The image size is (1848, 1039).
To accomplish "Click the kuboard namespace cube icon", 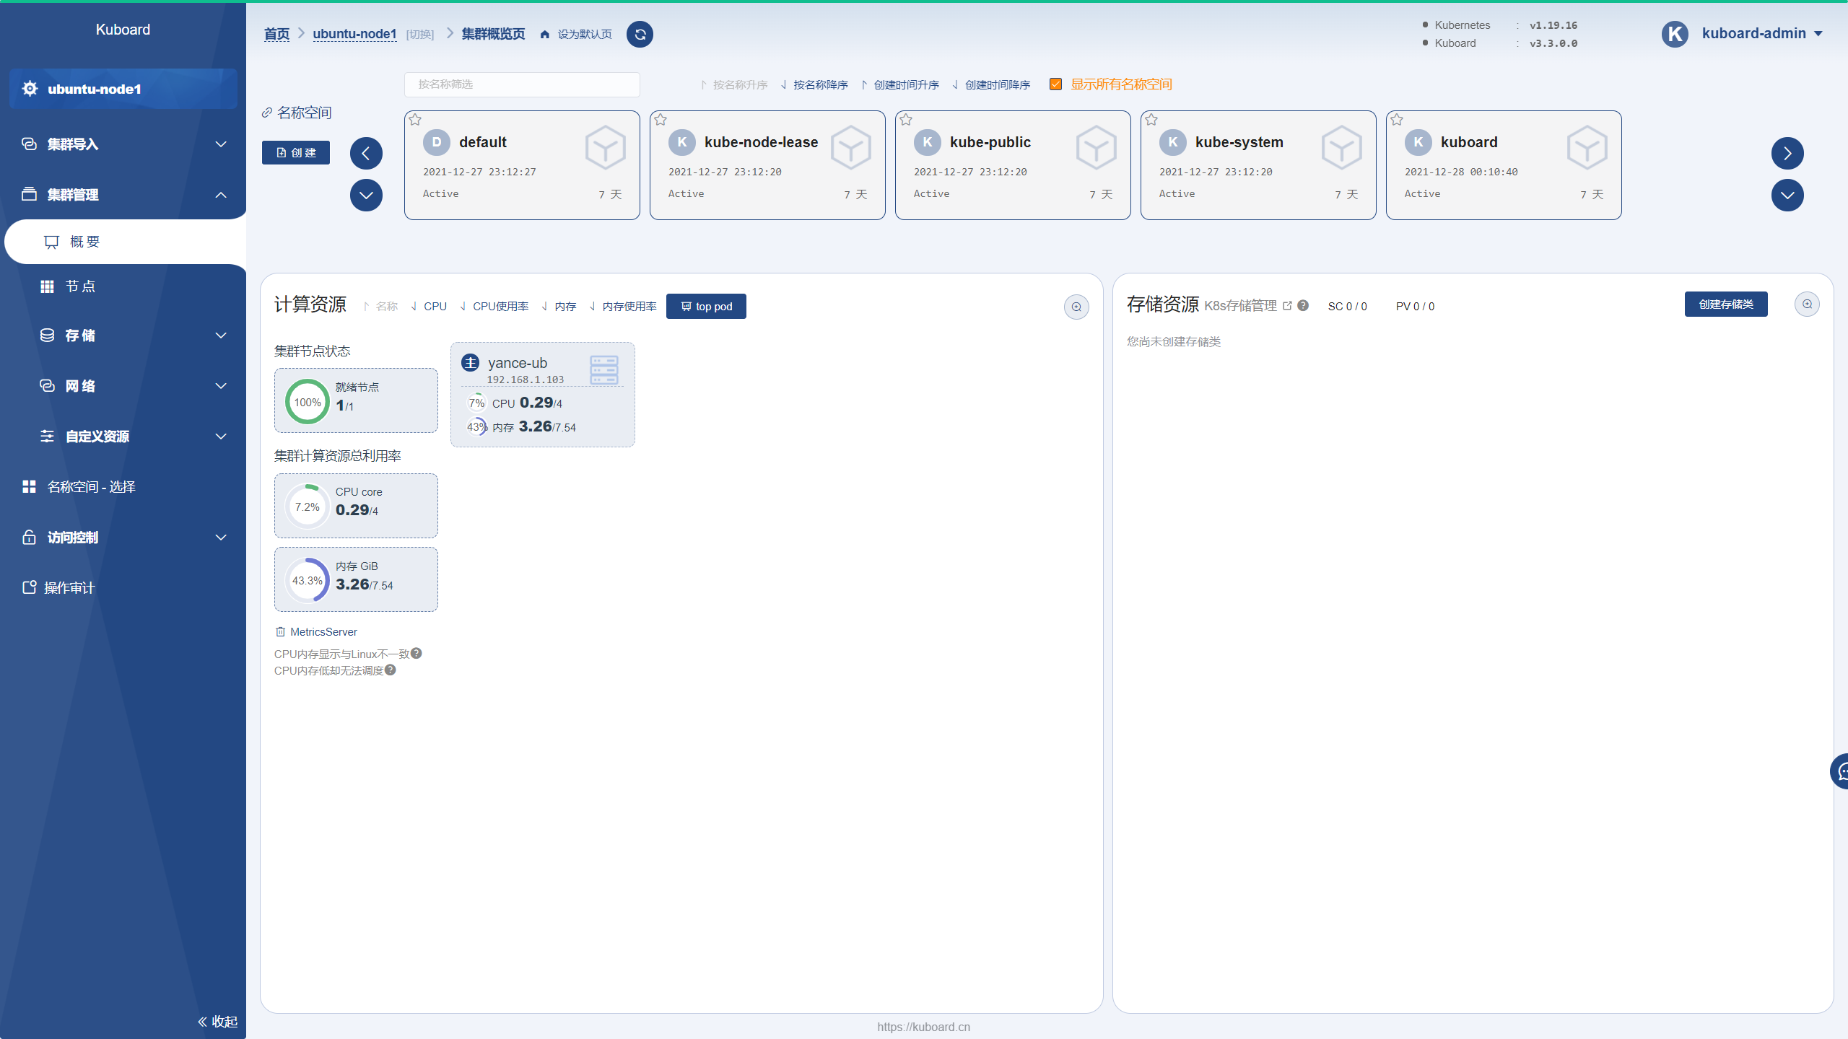I will coord(1587,147).
